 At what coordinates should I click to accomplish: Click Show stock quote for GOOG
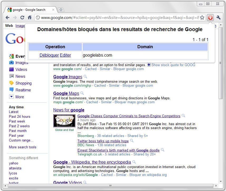[x=173, y=65]
